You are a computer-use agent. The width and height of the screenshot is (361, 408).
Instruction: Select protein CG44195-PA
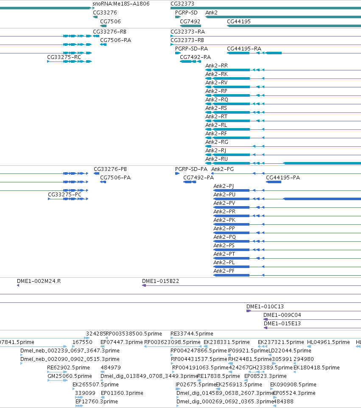[x=283, y=177]
